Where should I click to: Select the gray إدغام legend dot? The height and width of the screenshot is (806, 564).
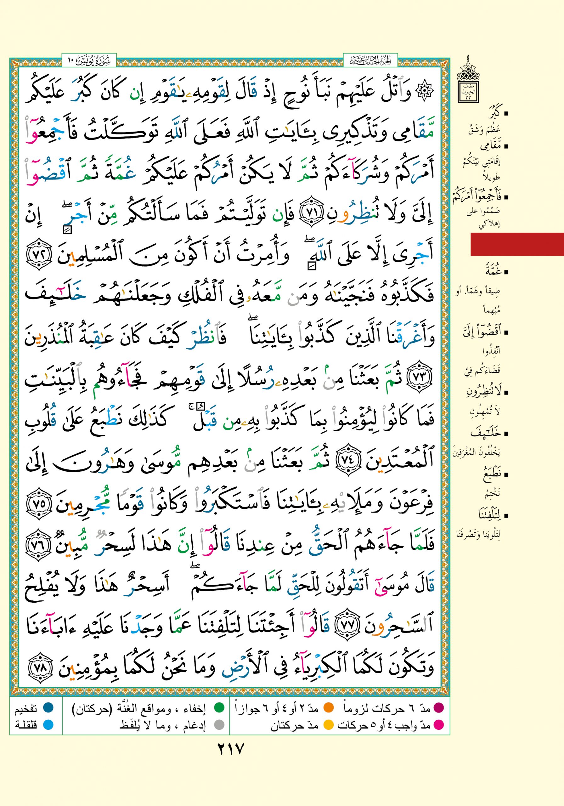click(219, 724)
